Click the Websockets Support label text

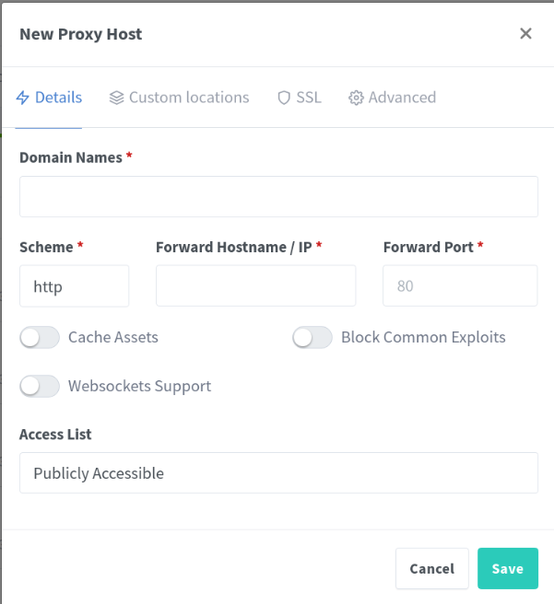(x=139, y=387)
